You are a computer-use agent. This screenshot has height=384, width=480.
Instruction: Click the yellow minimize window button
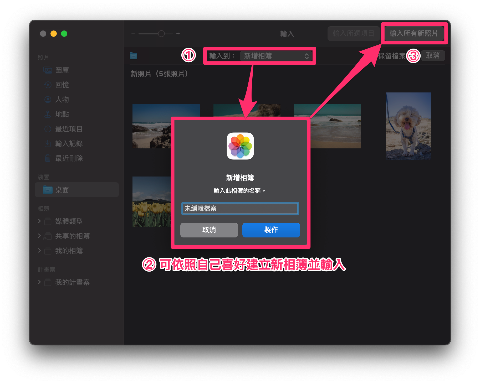tap(54, 34)
